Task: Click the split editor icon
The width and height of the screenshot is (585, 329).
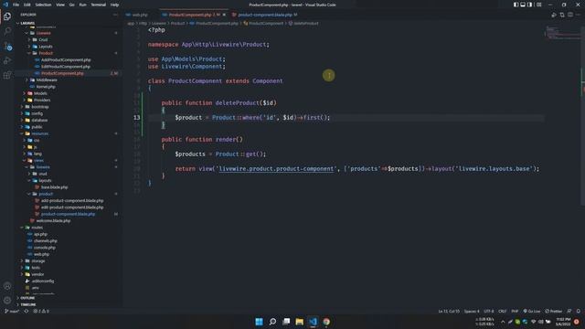Action: pos(570,15)
